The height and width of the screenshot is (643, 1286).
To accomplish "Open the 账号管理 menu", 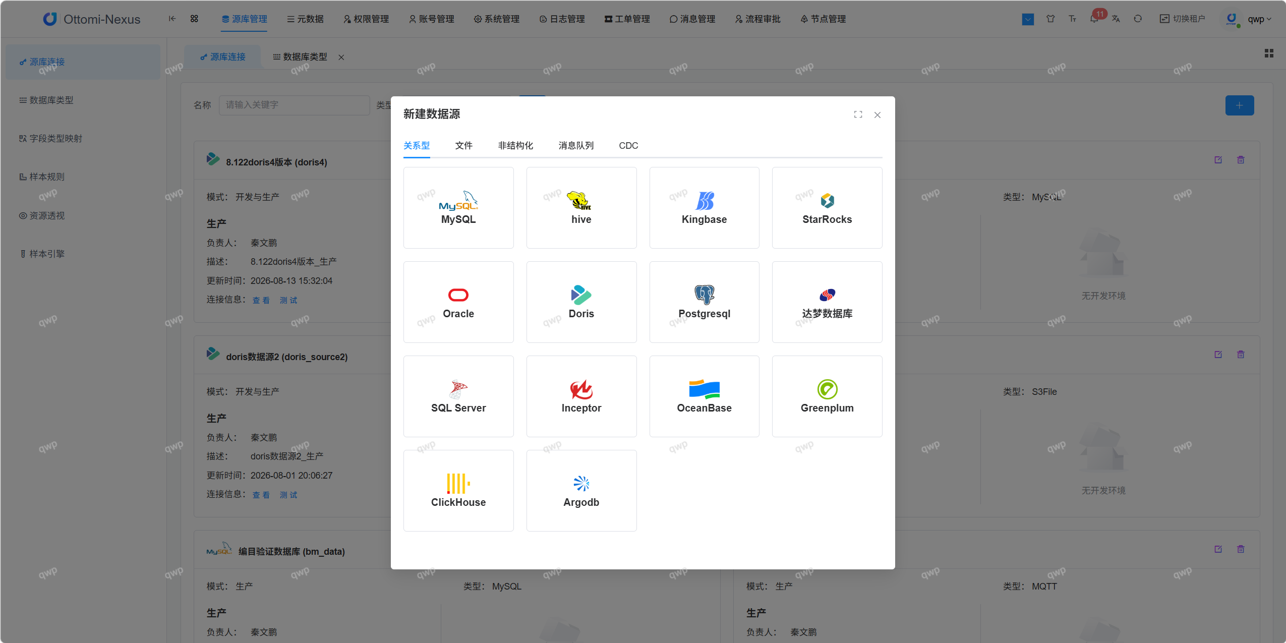I will (x=431, y=19).
